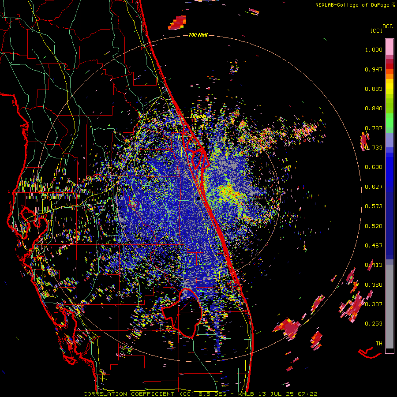Screen dimensions: 397x397
Task: Click the 50 NMI range ring label
Action: (198, 117)
